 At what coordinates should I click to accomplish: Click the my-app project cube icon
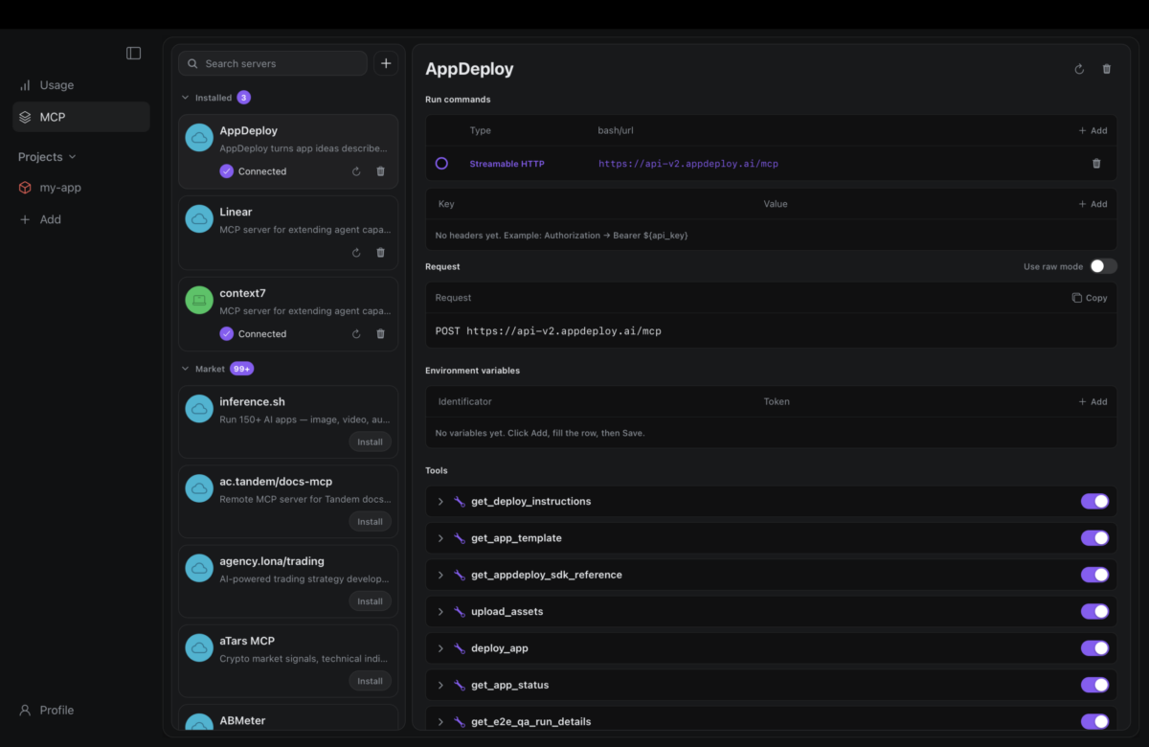tap(25, 188)
